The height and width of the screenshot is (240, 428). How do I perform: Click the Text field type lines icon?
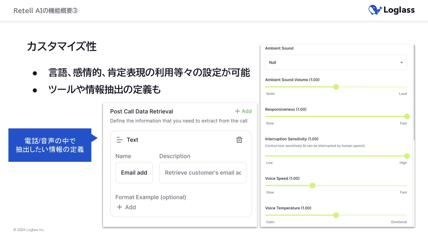120,140
